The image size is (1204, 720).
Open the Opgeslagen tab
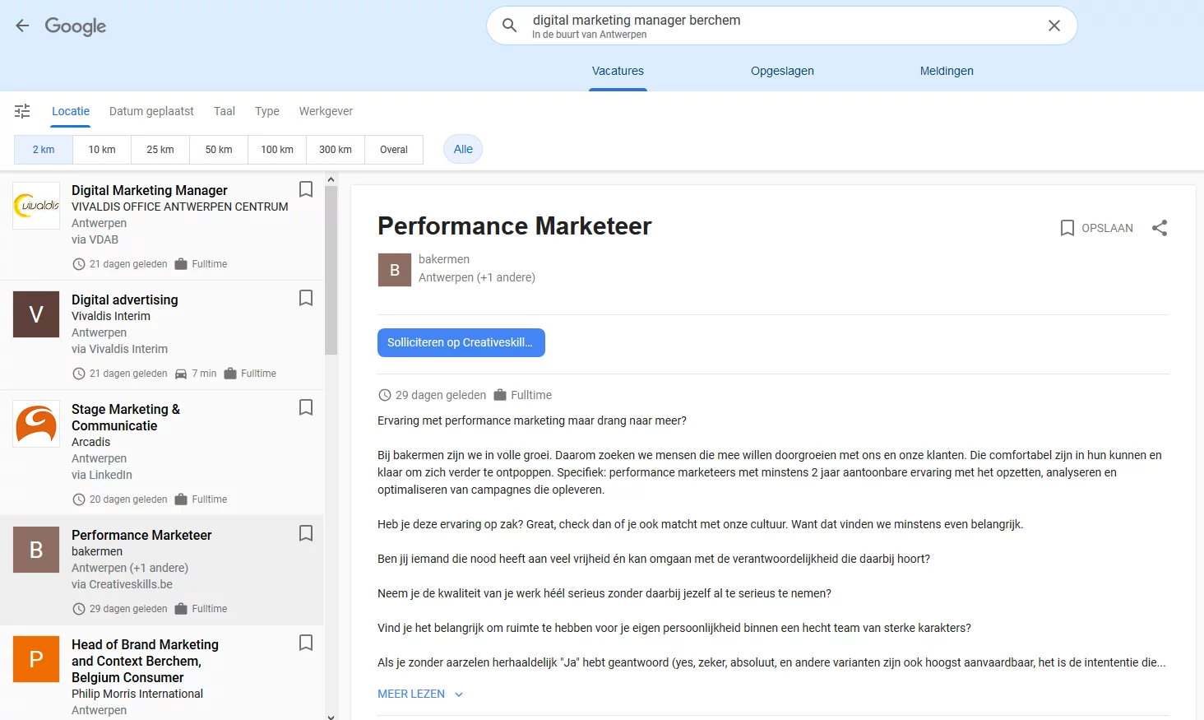pyautogui.click(x=782, y=71)
